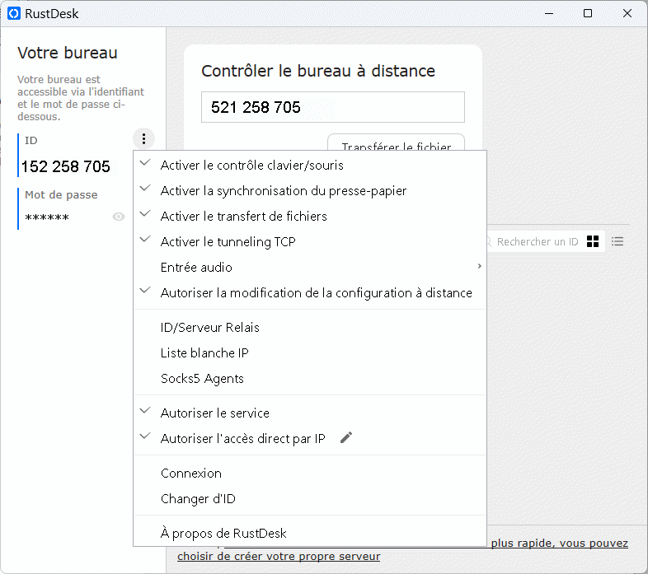
Task: Open the créer votre propre serveur link
Action: [279, 556]
